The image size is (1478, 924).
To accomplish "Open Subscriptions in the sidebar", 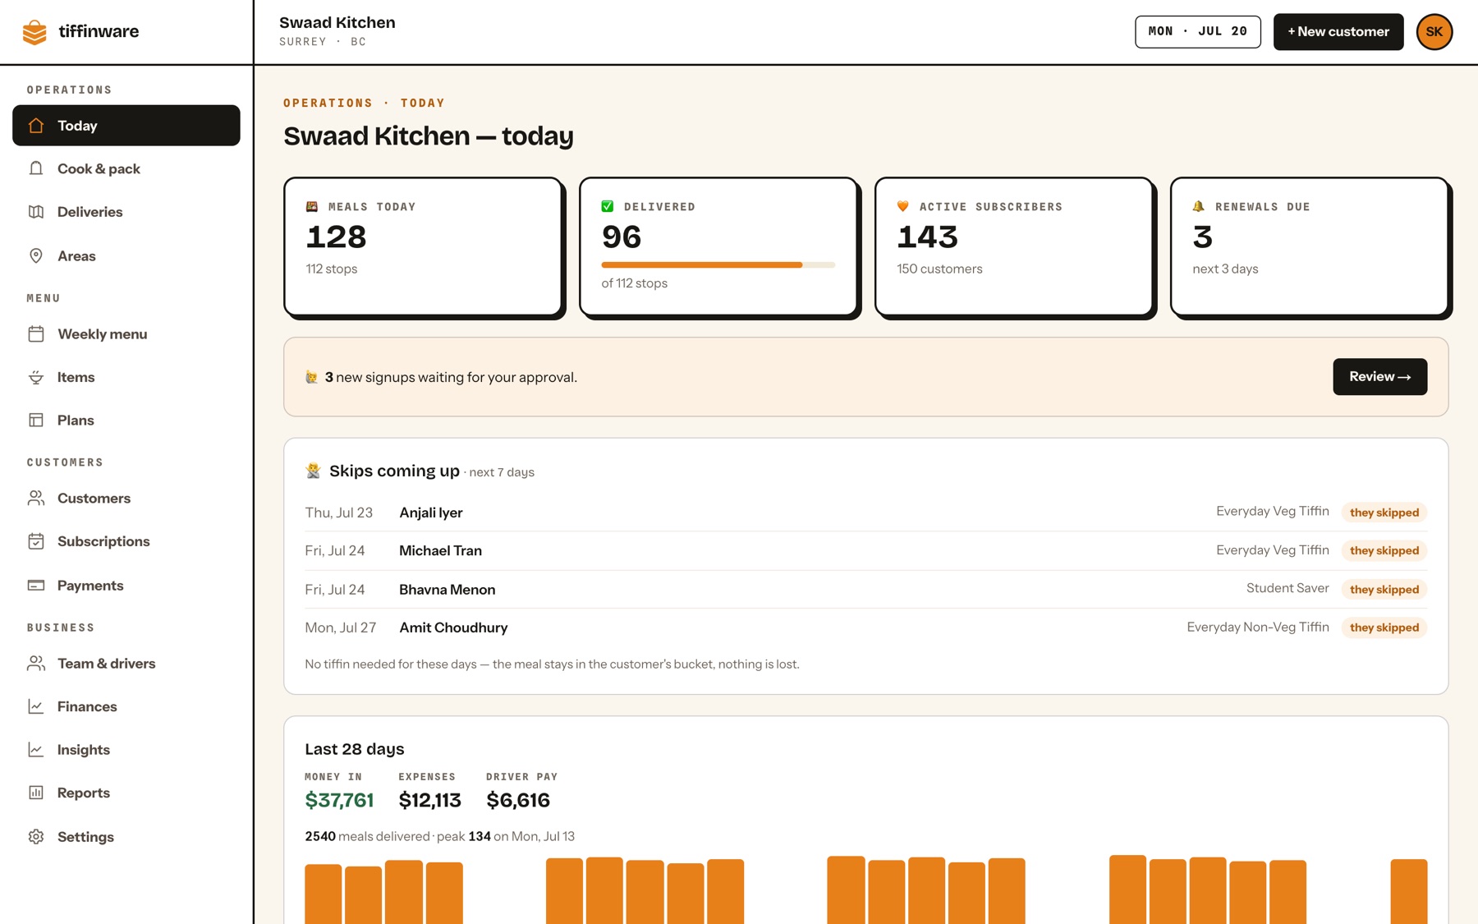I will [x=126, y=541].
